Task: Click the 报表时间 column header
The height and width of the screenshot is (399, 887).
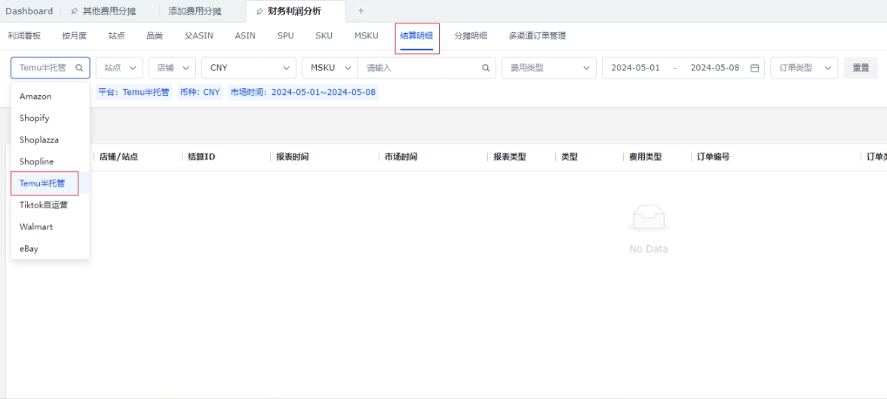Action: click(x=293, y=157)
